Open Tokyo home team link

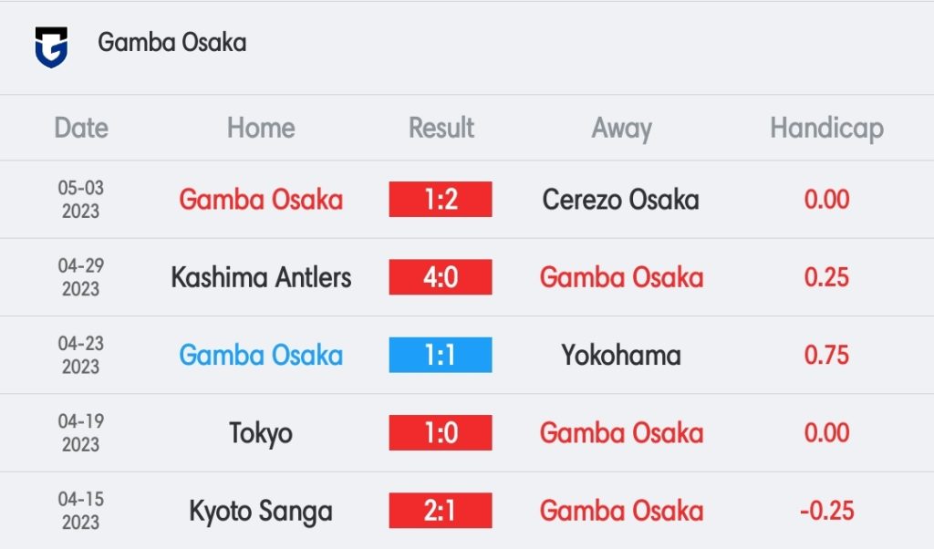tap(261, 434)
